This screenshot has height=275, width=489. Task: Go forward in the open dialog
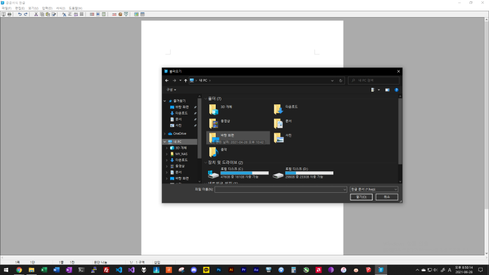click(x=175, y=80)
